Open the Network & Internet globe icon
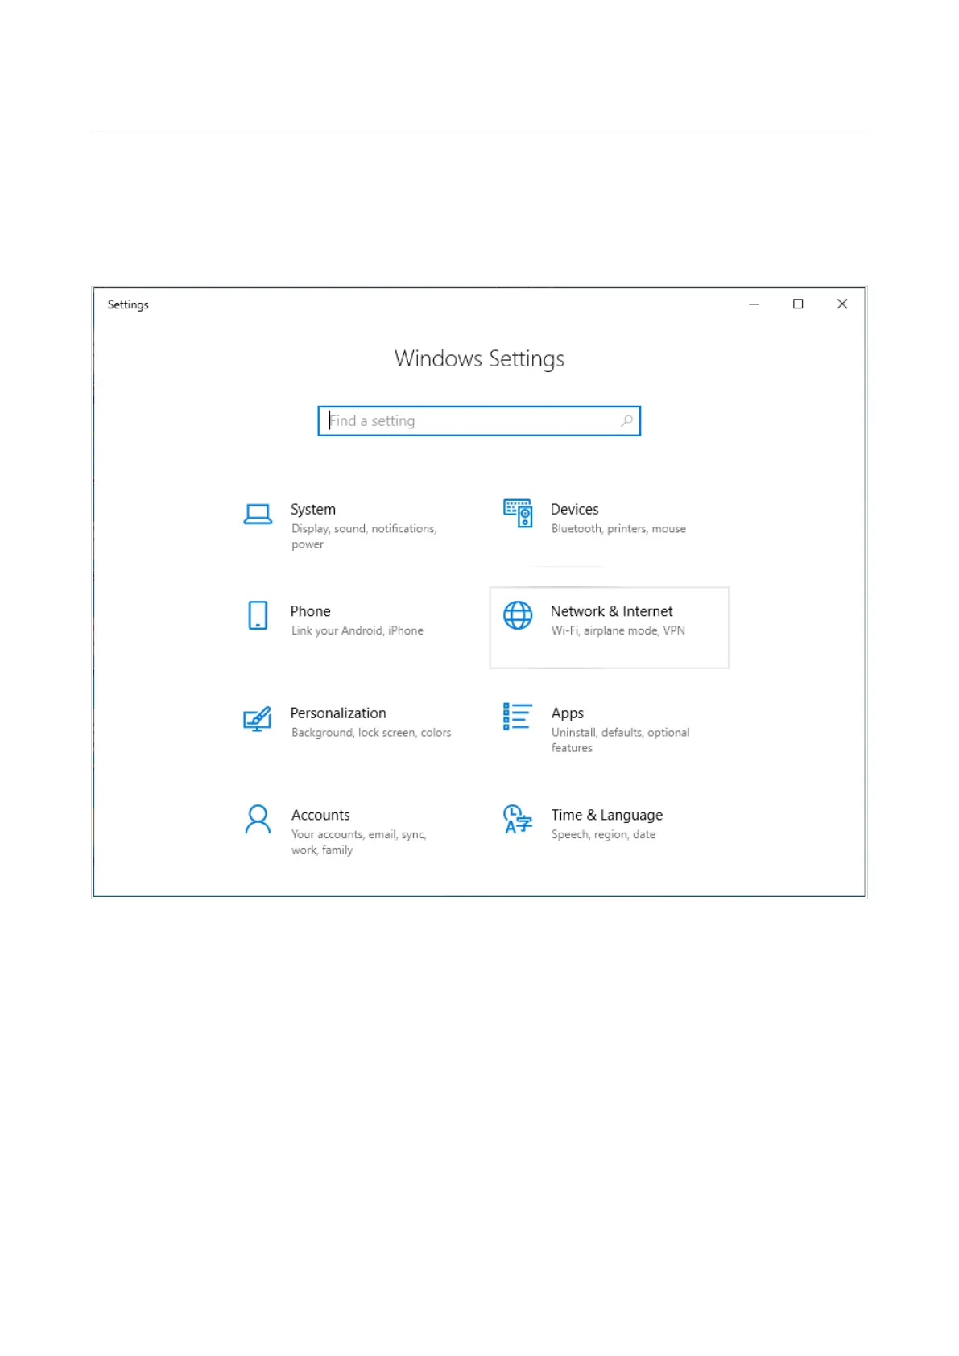The width and height of the screenshot is (959, 1356). (x=518, y=615)
